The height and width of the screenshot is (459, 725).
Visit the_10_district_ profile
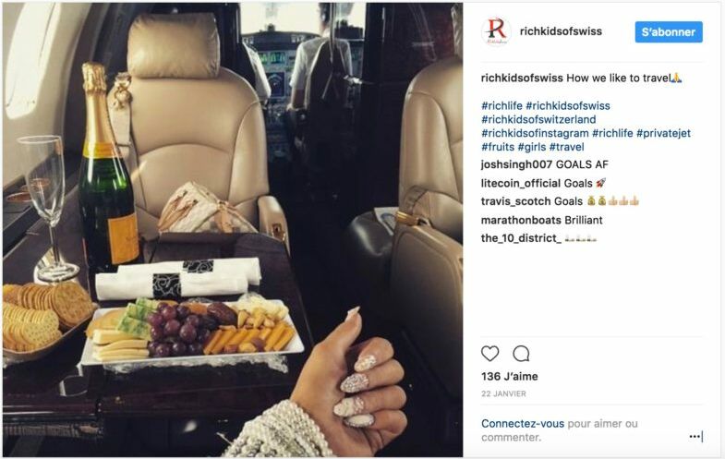point(521,238)
